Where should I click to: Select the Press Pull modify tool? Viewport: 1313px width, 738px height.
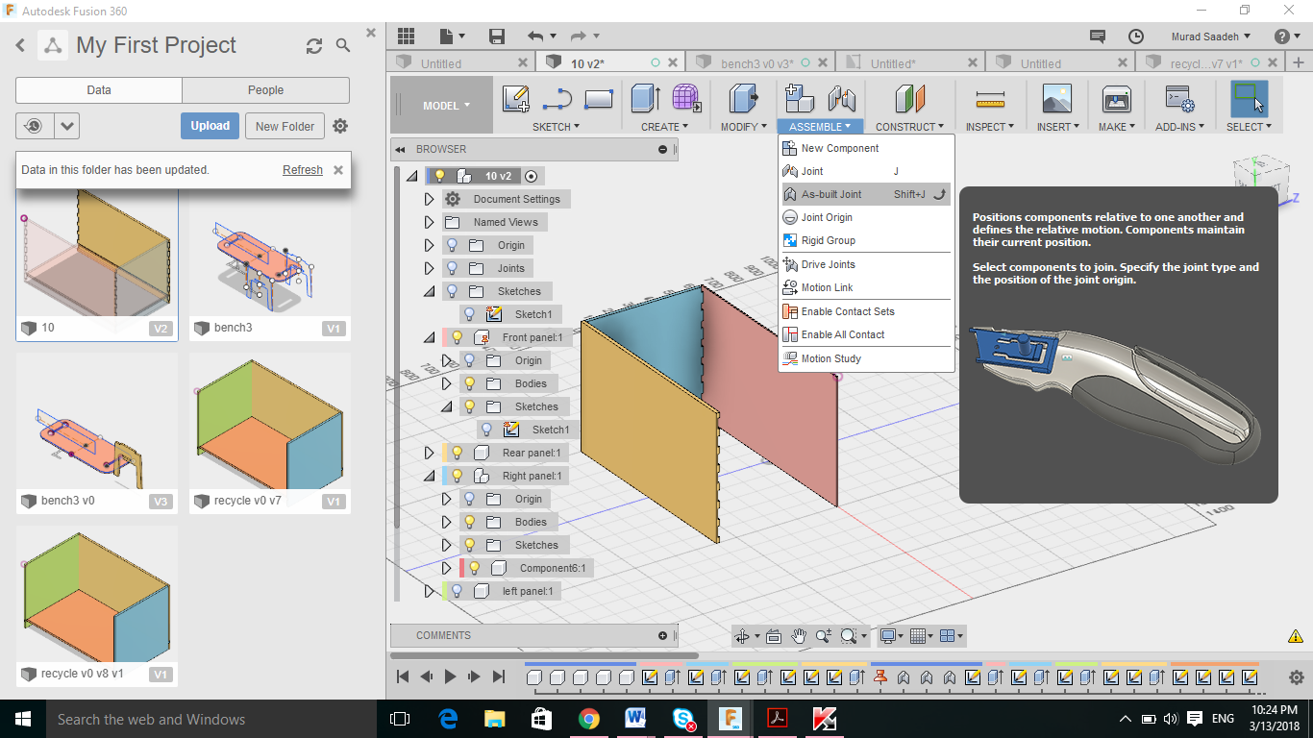click(x=743, y=99)
